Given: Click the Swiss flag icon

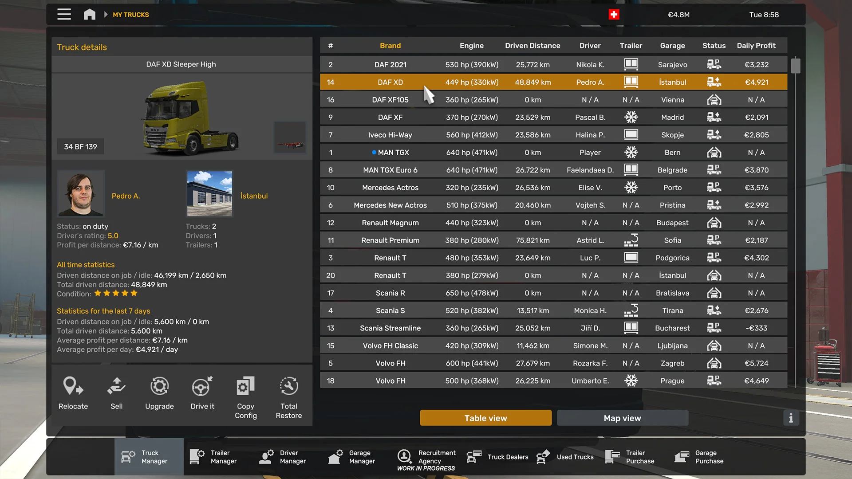Looking at the screenshot, I should (614, 15).
